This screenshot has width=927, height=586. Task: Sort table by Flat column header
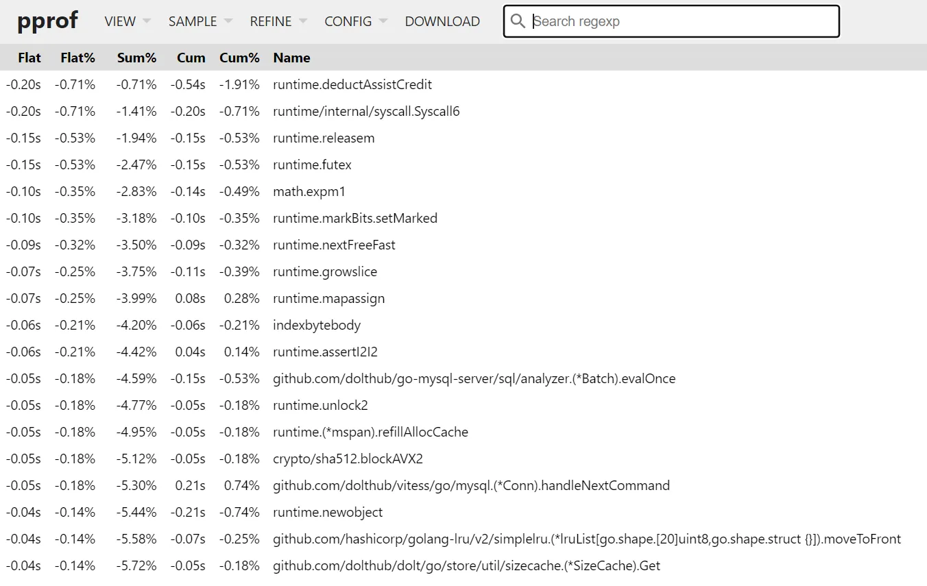(29, 58)
